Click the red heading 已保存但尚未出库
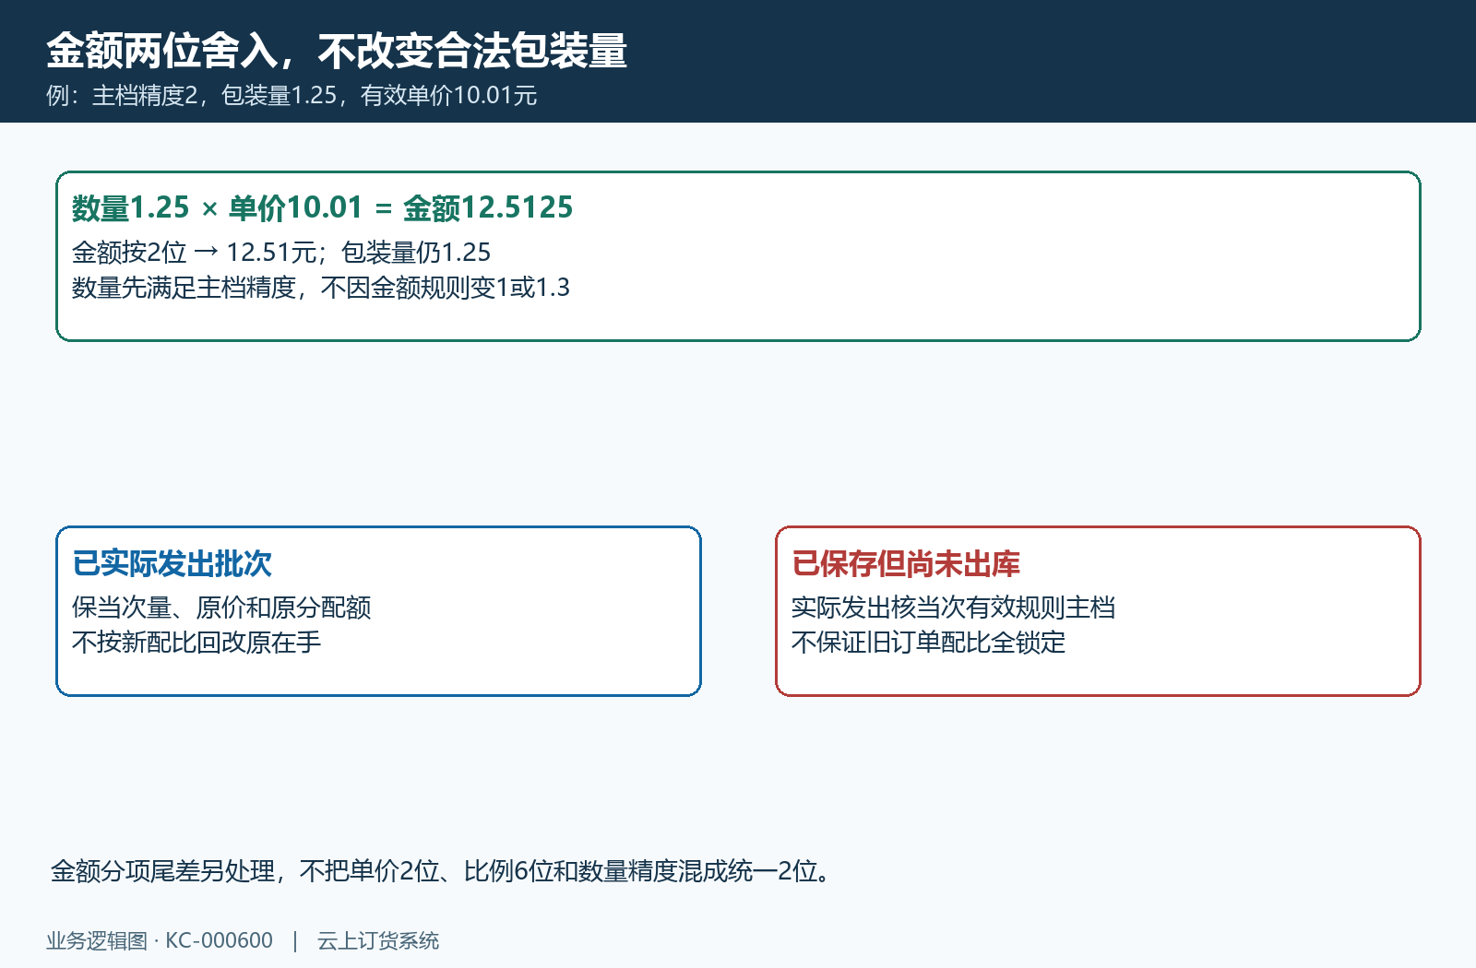This screenshot has height=968, width=1476. 906,563
